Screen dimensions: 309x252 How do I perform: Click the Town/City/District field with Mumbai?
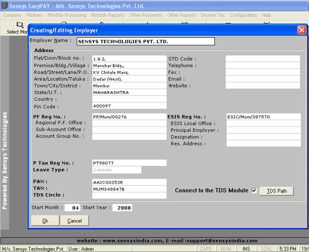pyautogui.click(x=129, y=85)
